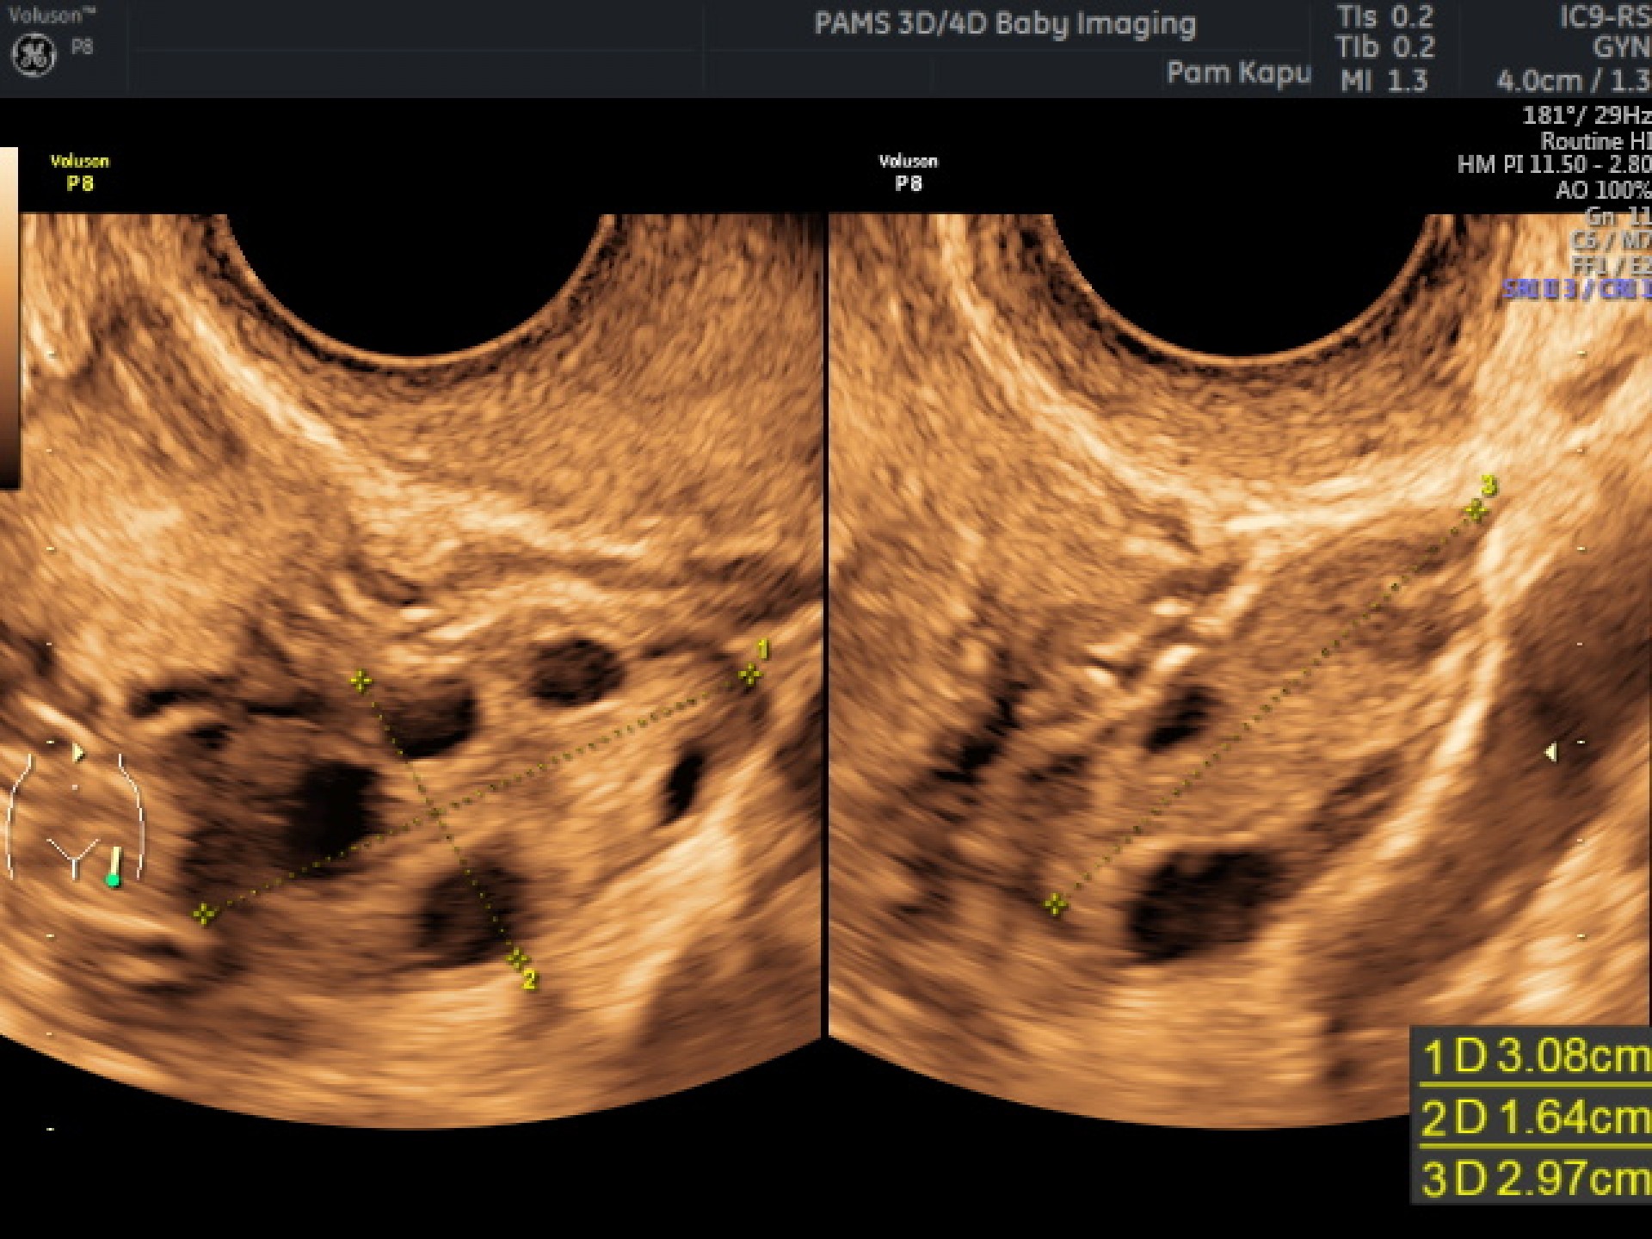
Task: Select the PAMS 3D/4D Baby Imaging header
Action: pos(1006,25)
